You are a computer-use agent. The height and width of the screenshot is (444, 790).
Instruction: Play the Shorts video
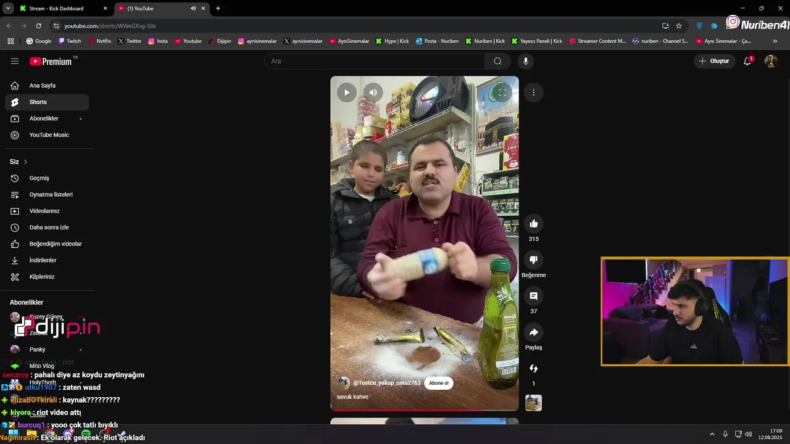[x=347, y=92]
